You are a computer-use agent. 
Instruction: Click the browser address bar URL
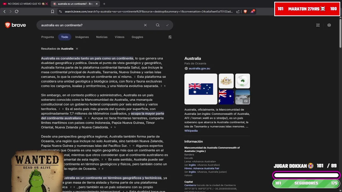coord(149,11)
